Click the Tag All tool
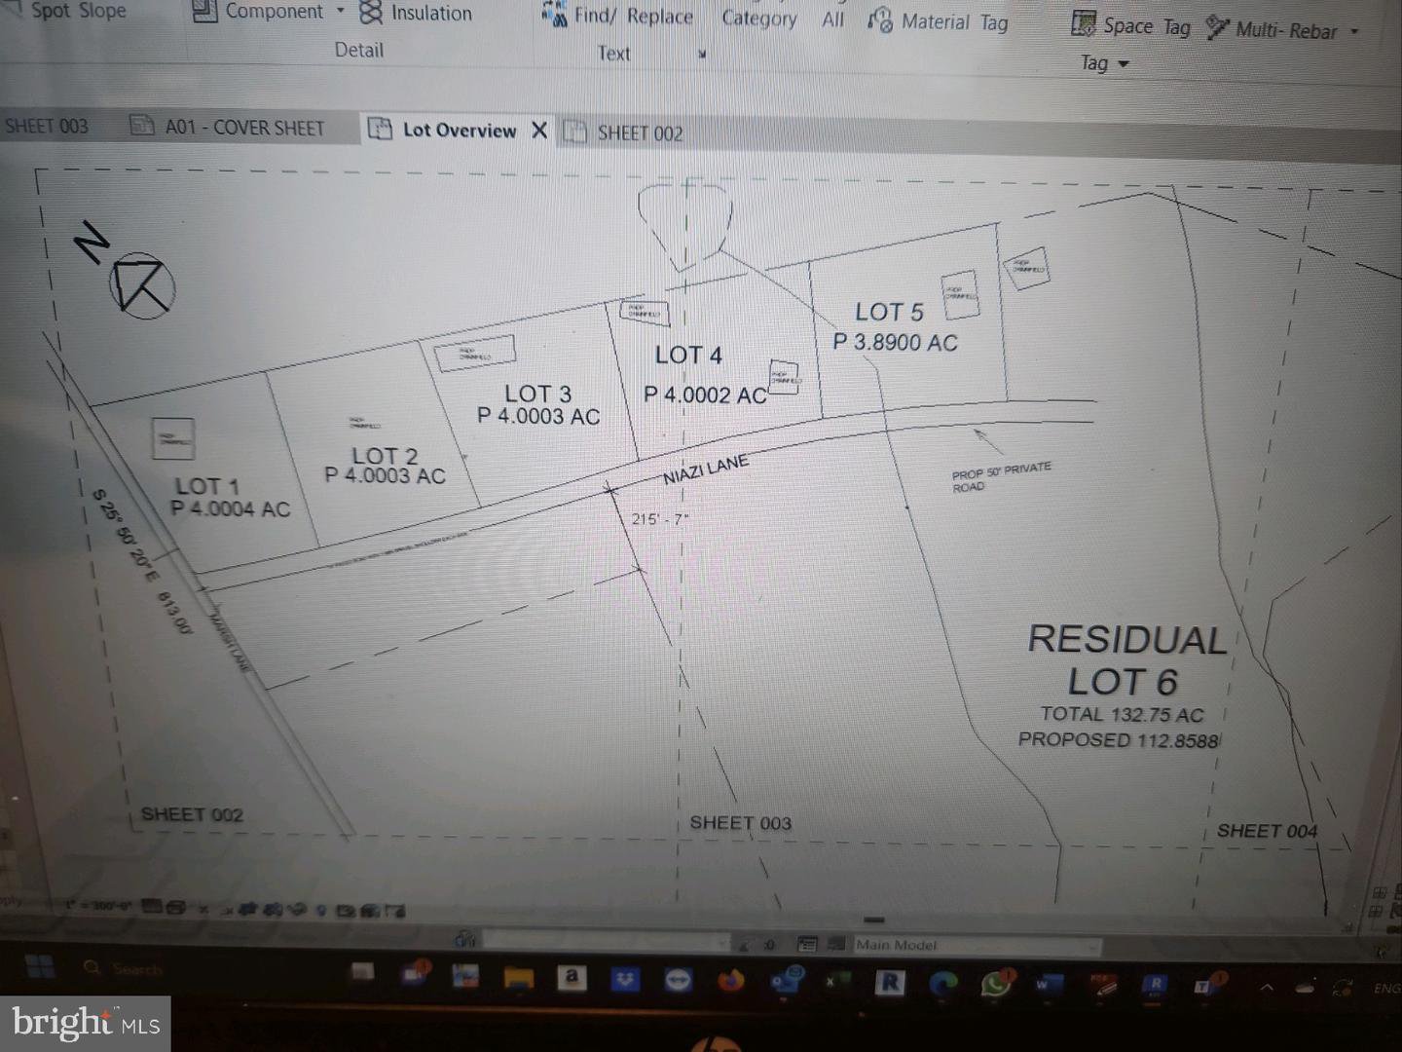The width and height of the screenshot is (1402, 1052). point(832,19)
